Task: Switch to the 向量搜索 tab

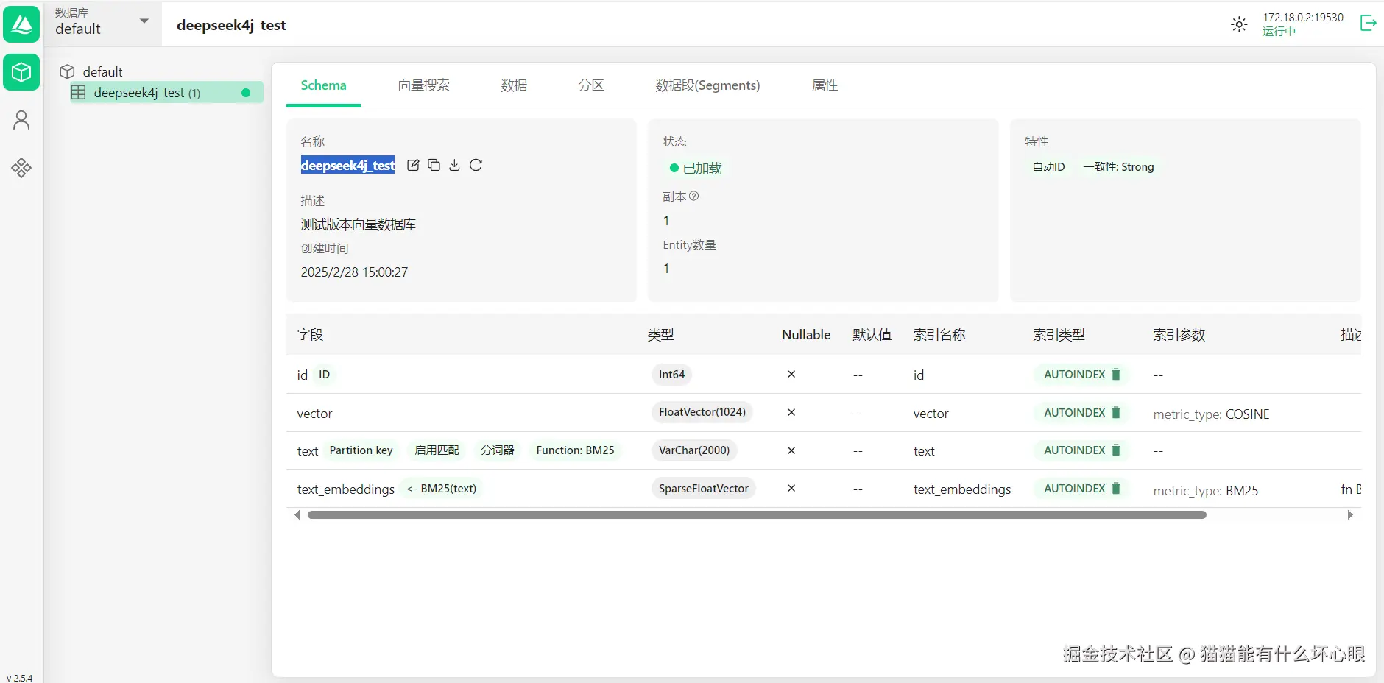Action: pyautogui.click(x=423, y=85)
